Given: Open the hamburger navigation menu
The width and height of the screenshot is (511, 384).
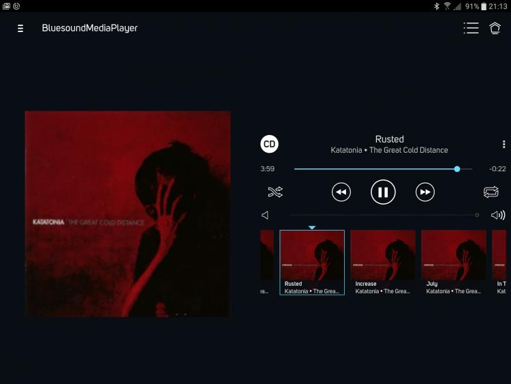Looking at the screenshot, I should coord(20,29).
